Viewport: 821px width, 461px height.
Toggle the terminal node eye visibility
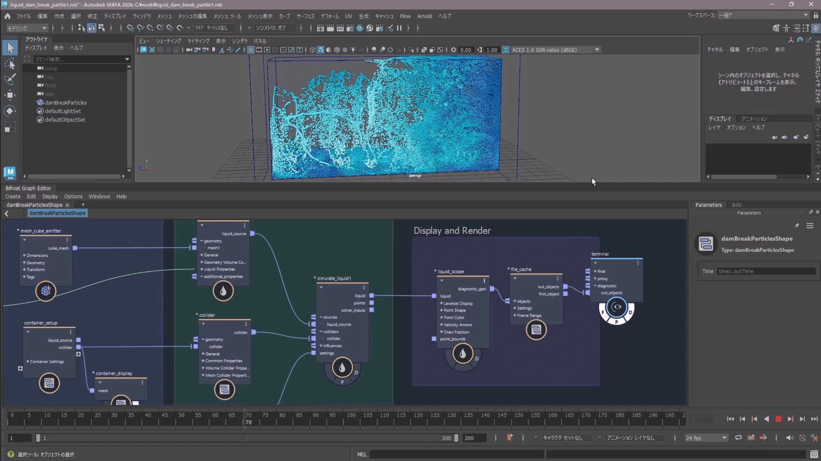coord(617,307)
